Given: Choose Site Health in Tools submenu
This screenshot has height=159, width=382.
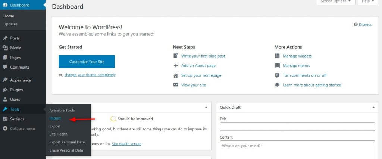Looking at the screenshot, I should (59, 134).
